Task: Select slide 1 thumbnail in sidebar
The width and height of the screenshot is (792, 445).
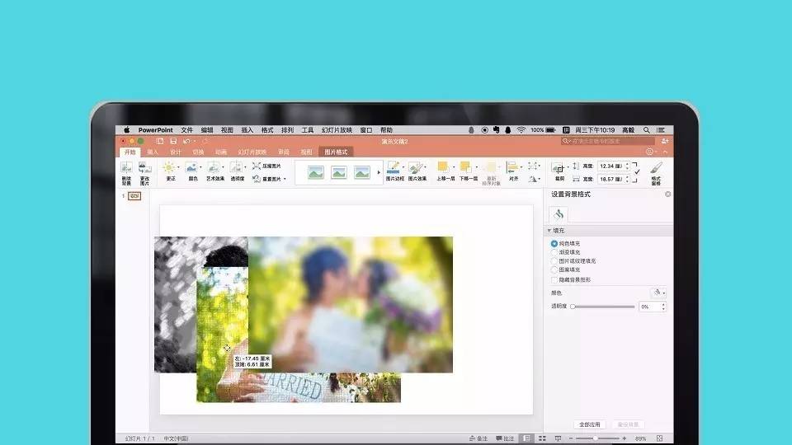Action: (x=134, y=196)
